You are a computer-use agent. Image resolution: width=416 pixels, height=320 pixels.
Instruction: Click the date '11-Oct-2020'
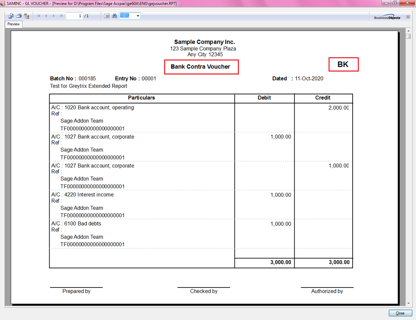pos(309,78)
